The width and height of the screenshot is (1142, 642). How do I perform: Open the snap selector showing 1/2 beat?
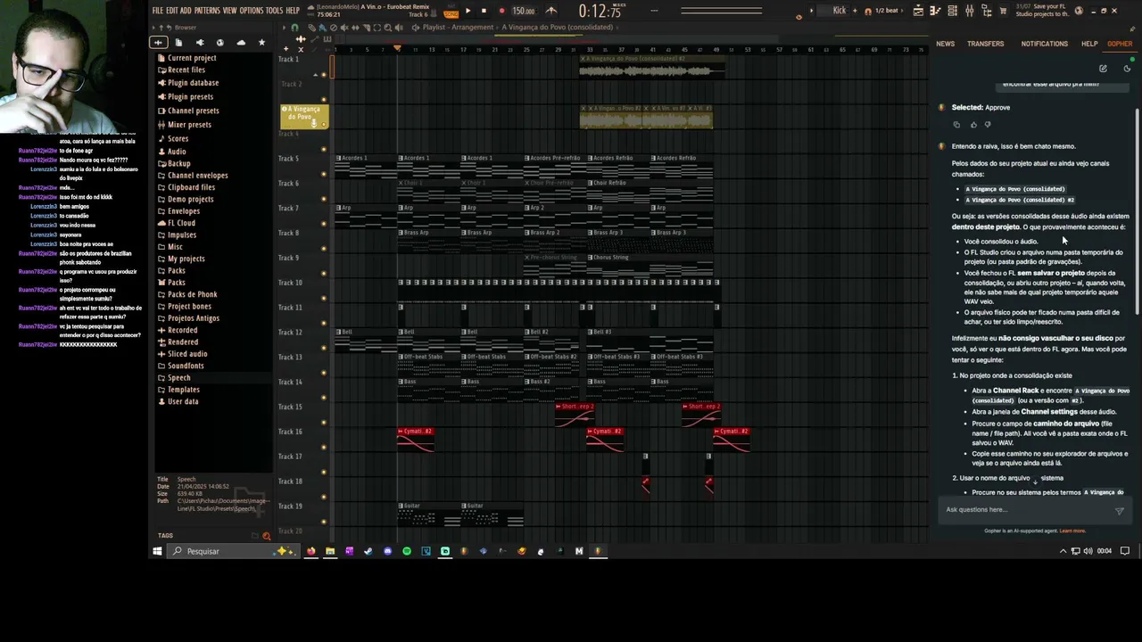click(887, 11)
